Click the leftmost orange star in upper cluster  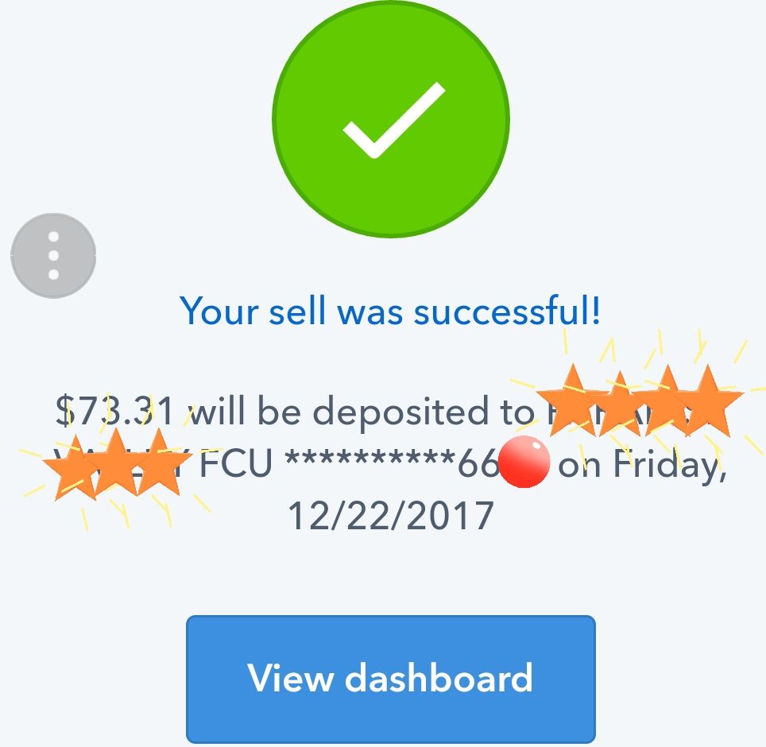tap(572, 402)
